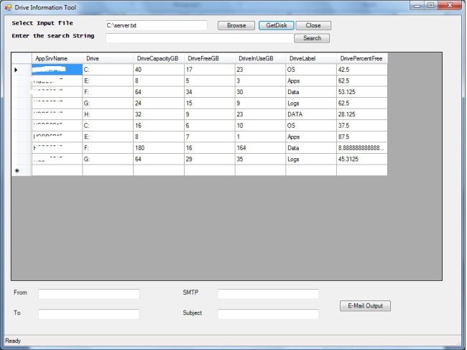Focus the Subject field
Image resolution: width=467 pixels, height=350 pixels.
tap(268, 314)
